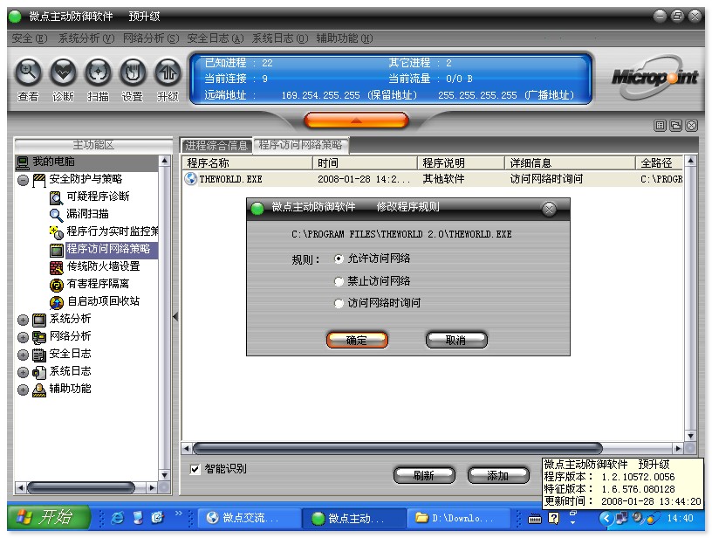712x538 pixels.
Task: Select 允许访问网络 radio option
Action: [339, 259]
